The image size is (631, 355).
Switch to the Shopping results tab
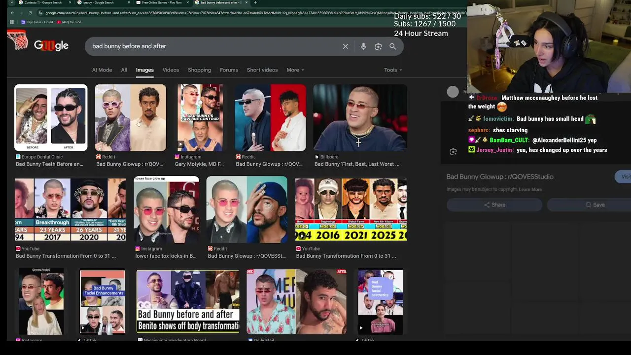(199, 70)
